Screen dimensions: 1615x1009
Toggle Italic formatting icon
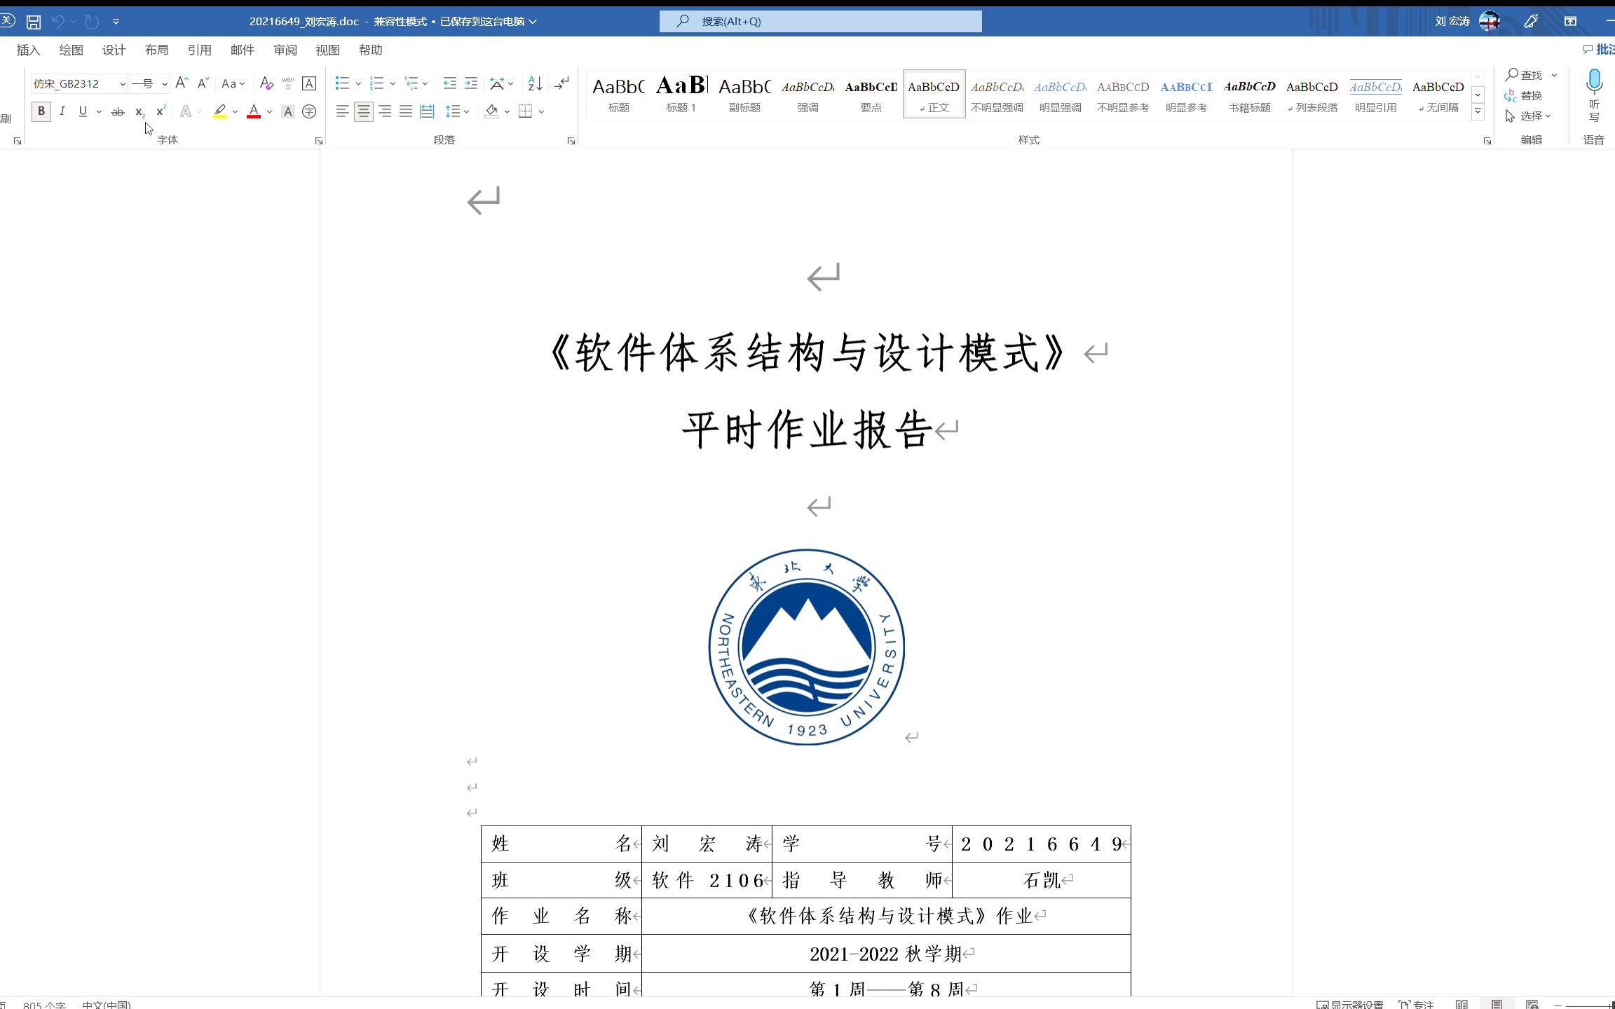(62, 111)
